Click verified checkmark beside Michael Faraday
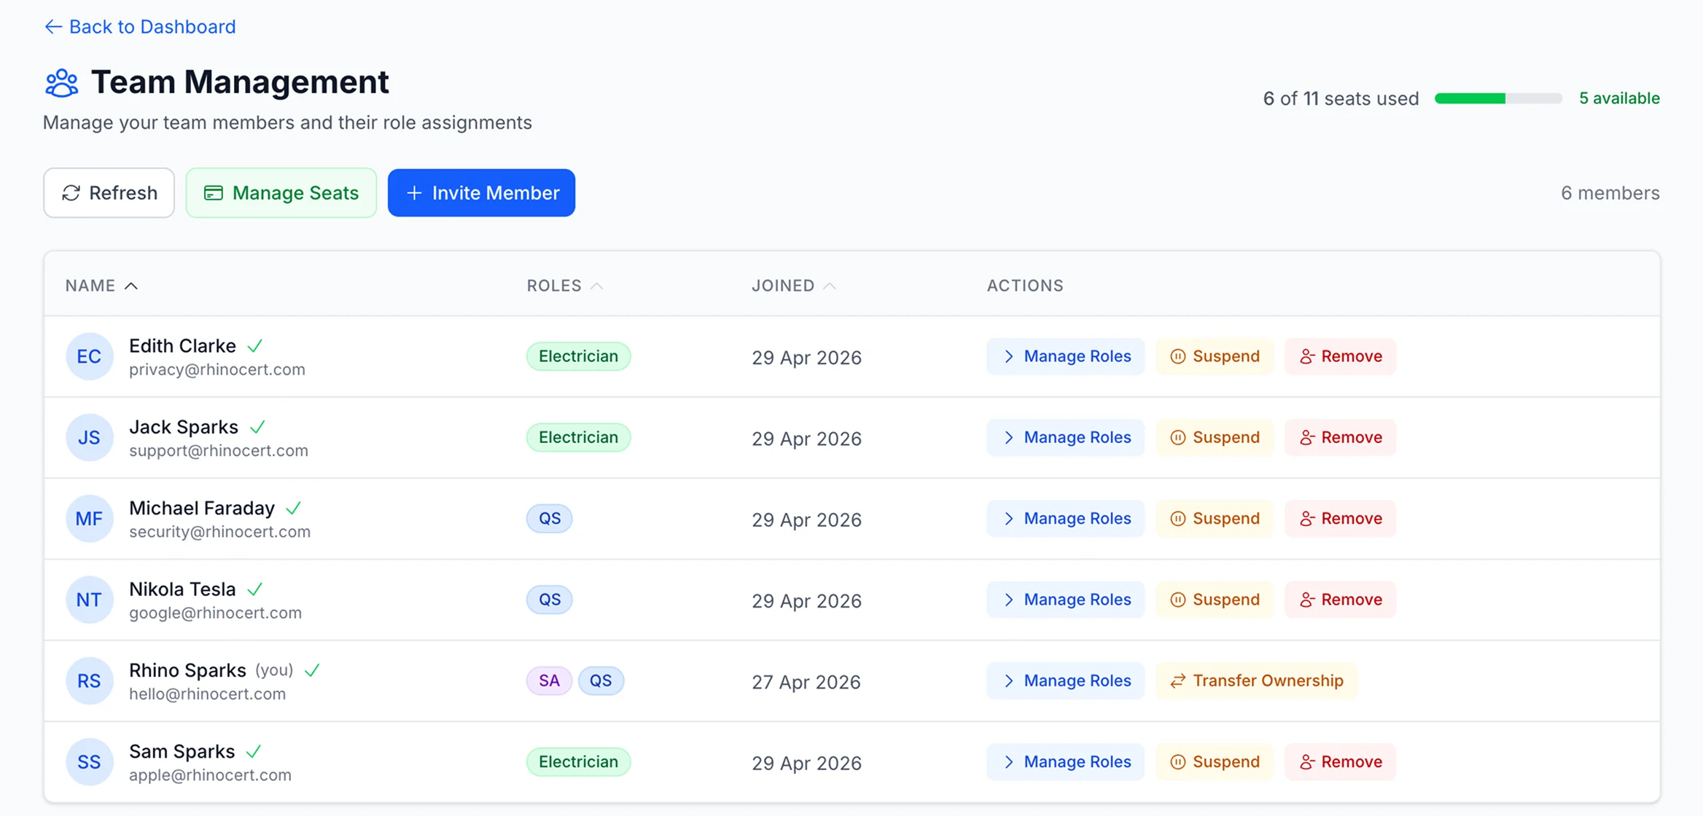This screenshot has height=816, width=1703. click(x=293, y=508)
